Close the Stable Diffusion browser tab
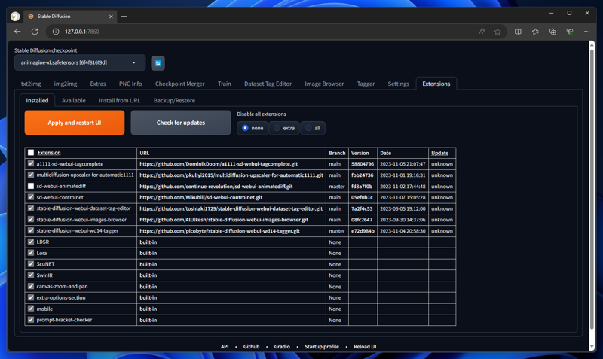603x359 pixels. pyautogui.click(x=111, y=17)
